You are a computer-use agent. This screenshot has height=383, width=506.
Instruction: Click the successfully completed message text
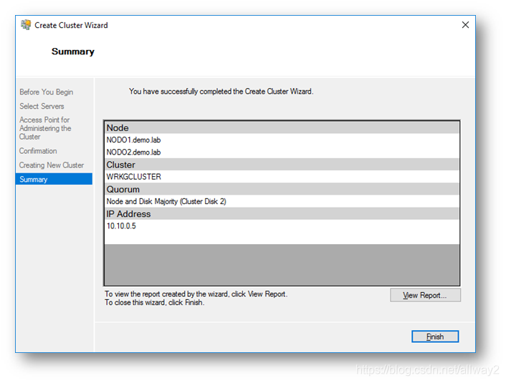221,91
